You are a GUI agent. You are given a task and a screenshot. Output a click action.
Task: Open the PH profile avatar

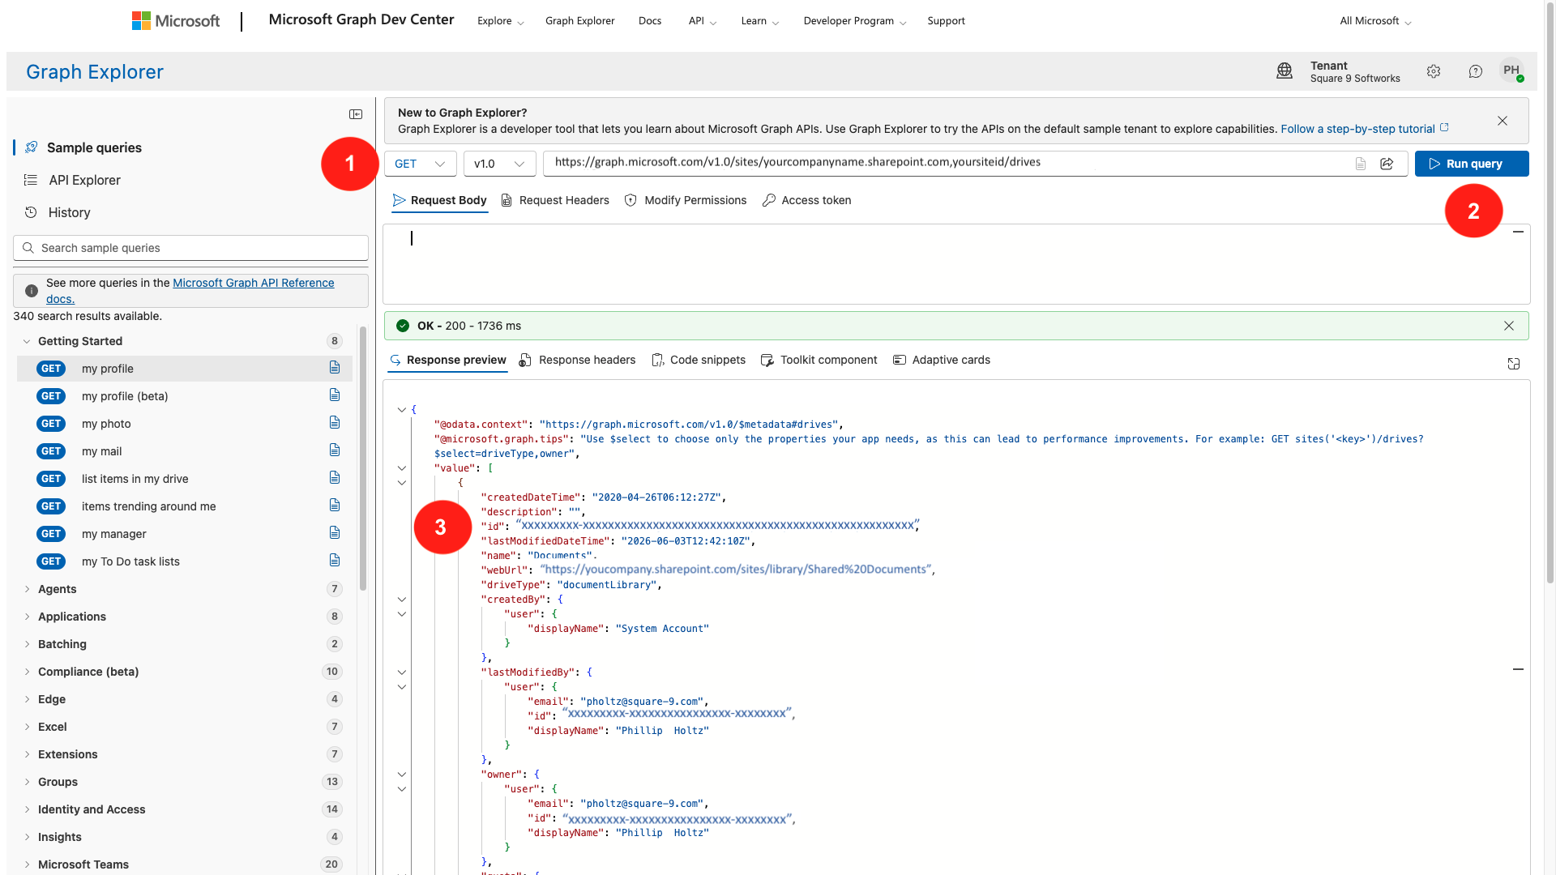[1511, 70]
